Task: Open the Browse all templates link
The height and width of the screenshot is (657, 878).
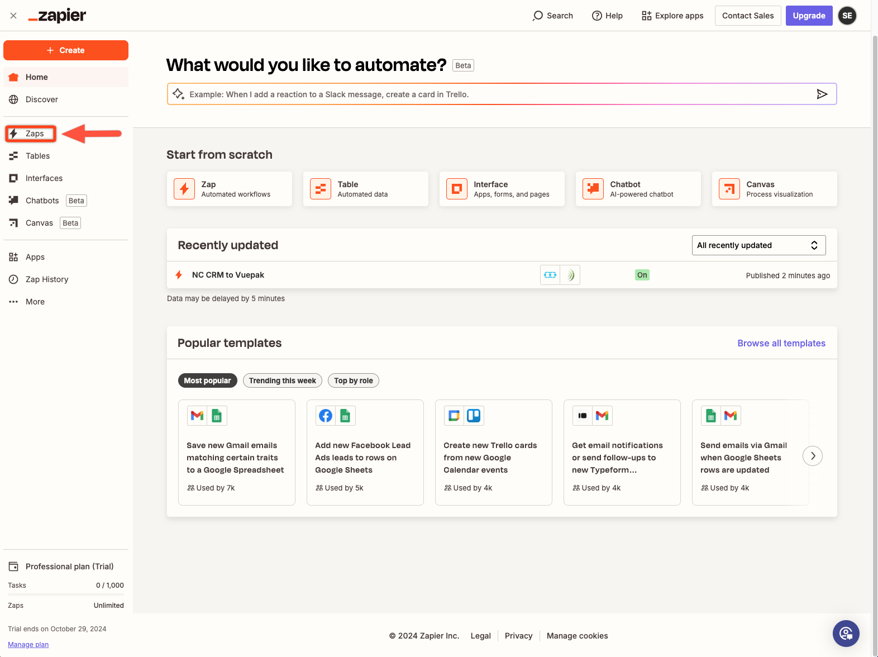Action: pos(781,343)
